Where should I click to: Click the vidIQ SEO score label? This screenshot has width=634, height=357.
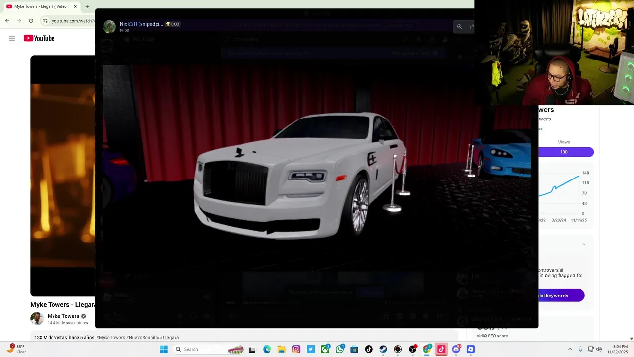492,336
